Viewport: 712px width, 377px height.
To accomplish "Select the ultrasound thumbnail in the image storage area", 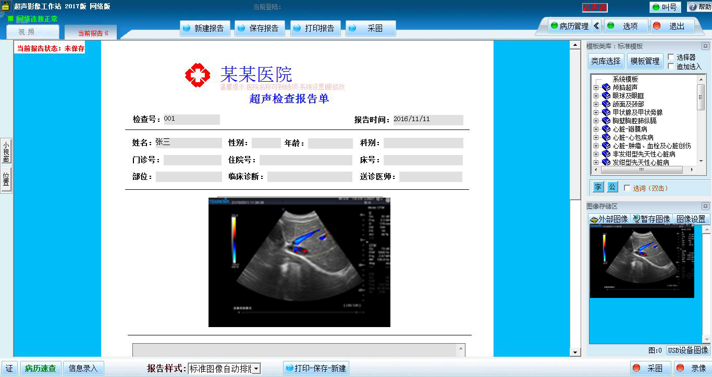I will [x=642, y=263].
